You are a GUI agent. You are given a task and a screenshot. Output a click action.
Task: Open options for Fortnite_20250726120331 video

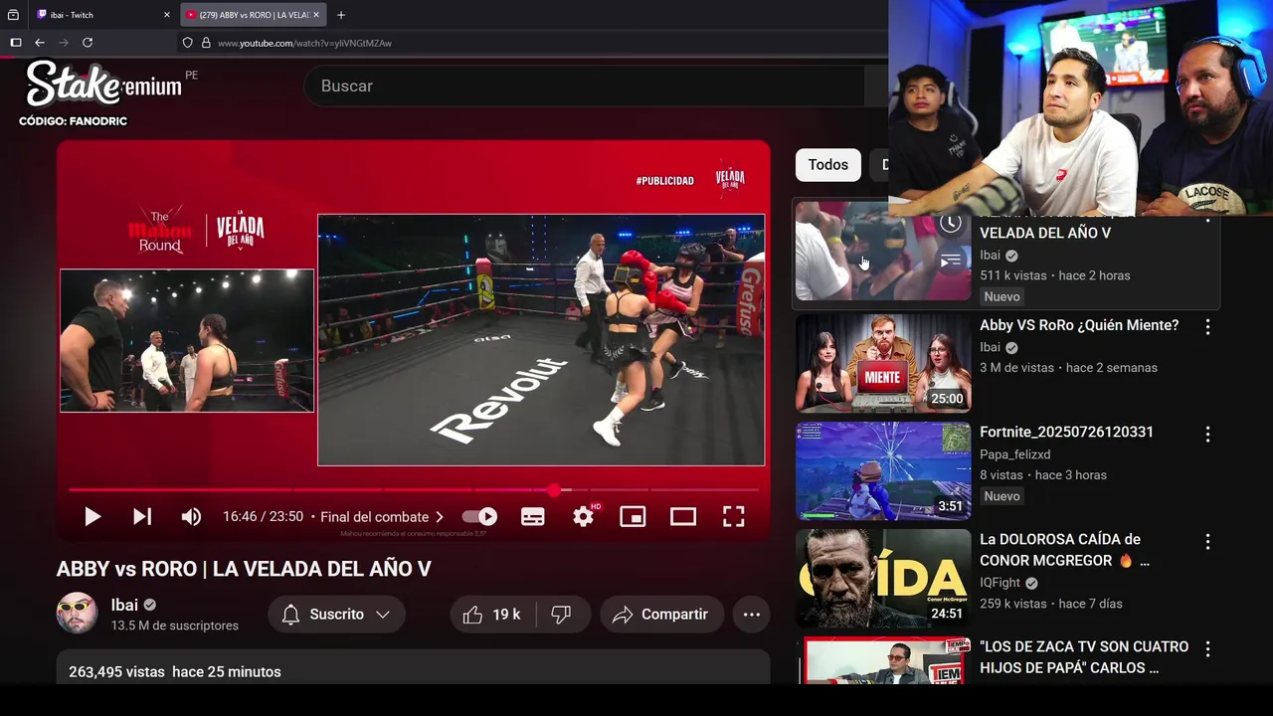point(1207,434)
